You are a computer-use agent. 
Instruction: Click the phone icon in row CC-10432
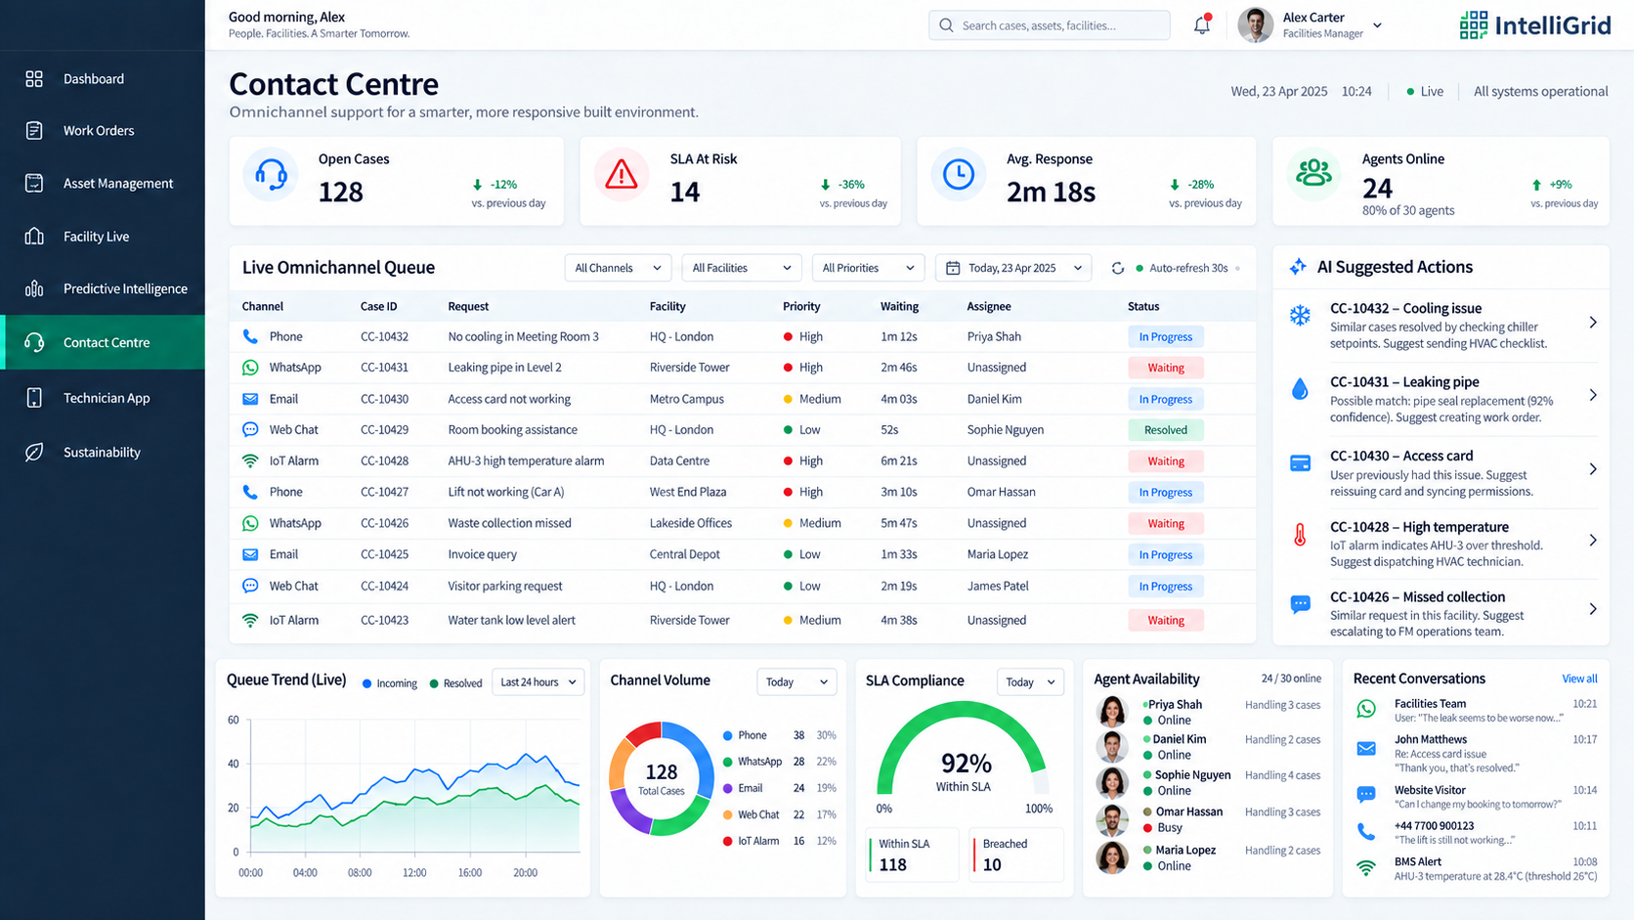(250, 336)
